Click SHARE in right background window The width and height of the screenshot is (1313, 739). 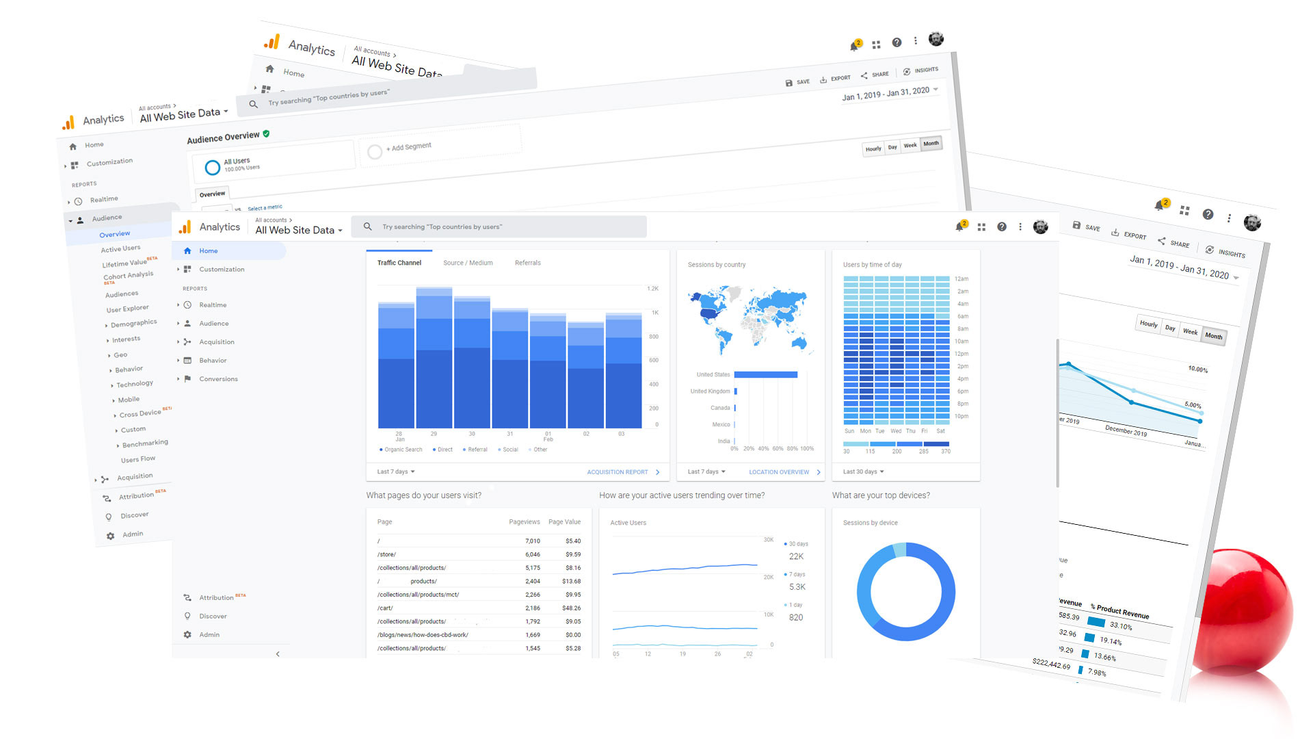tap(1173, 243)
